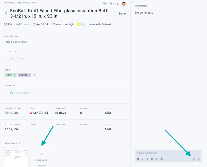This screenshot has height=167, width=207.
Task: Mark the task as Done checkbox
Action: [x=116, y=14]
